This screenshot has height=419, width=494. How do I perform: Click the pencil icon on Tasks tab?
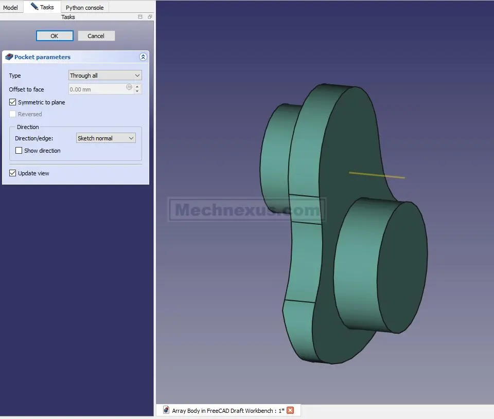click(34, 7)
